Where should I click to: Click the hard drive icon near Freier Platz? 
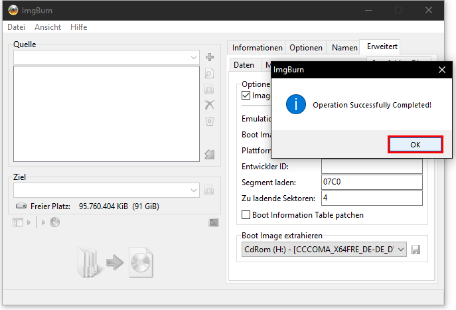pos(21,206)
